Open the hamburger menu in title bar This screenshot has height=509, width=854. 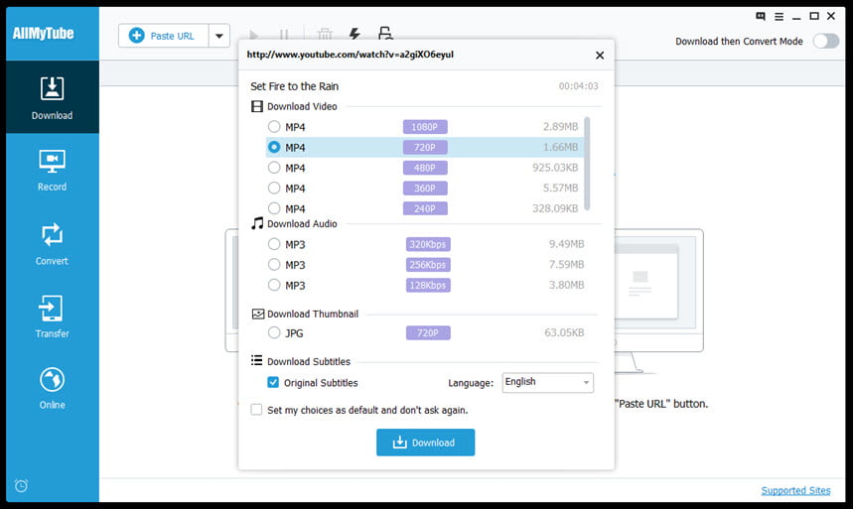779,17
